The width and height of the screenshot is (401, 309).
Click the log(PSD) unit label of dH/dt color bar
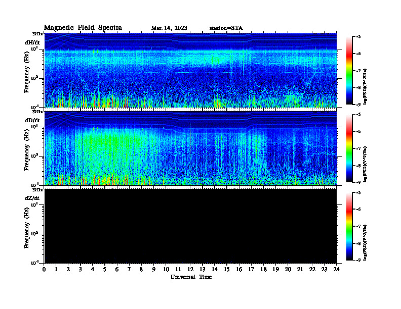[x=366, y=86]
